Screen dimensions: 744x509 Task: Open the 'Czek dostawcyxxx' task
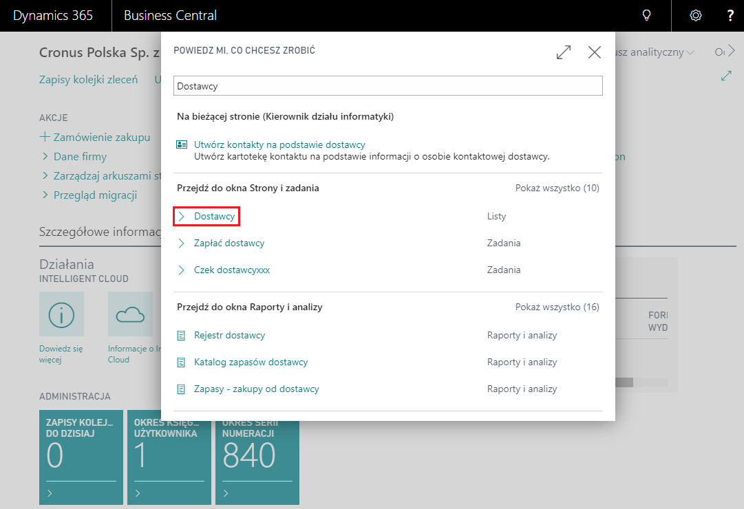[x=232, y=270]
